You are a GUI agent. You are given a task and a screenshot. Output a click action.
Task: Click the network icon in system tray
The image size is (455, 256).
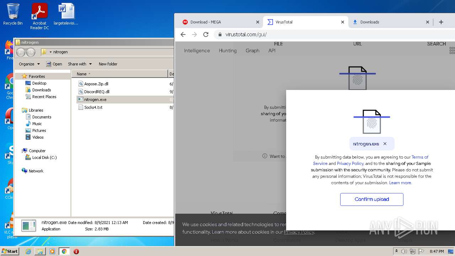412,251
